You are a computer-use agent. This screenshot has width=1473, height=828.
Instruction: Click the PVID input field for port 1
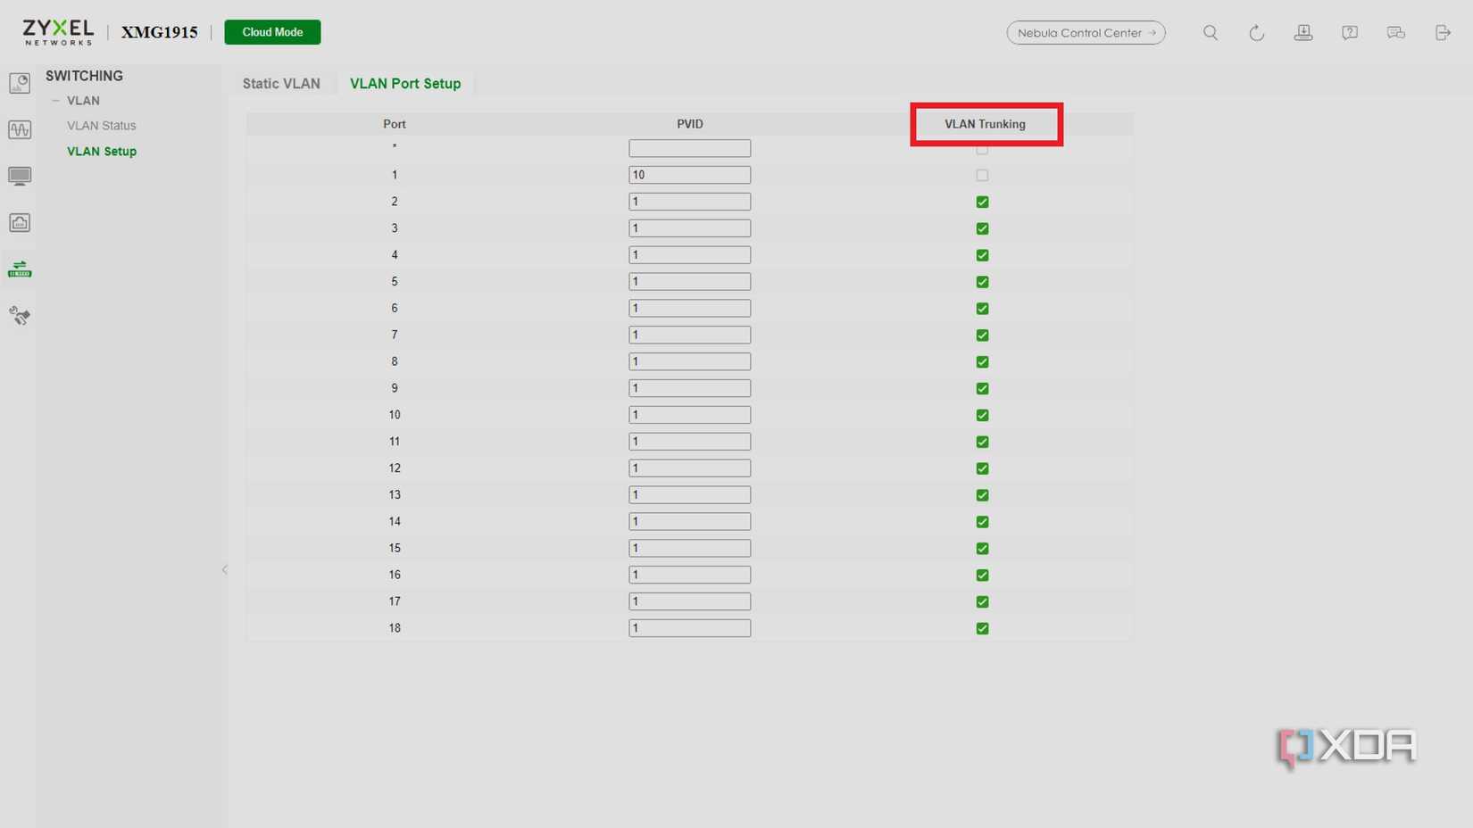689,175
